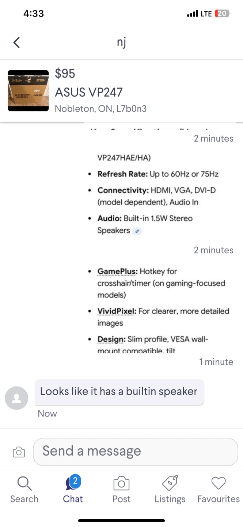Tap the Post camera icon
243x527 pixels.
[121, 484]
